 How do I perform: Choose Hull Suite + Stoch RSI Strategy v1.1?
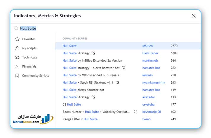pos(88,83)
